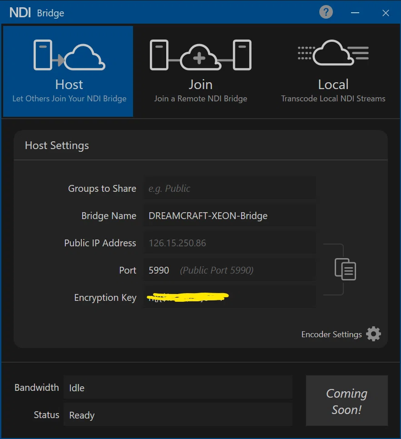Select "Let Others Join Your NDI Bridge" text
The width and height of the screenshot is (401, 439).
(x=69, y=99)
